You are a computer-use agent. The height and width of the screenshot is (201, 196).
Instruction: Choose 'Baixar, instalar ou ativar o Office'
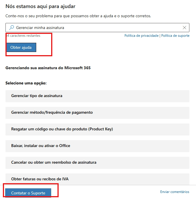point(97,146)
